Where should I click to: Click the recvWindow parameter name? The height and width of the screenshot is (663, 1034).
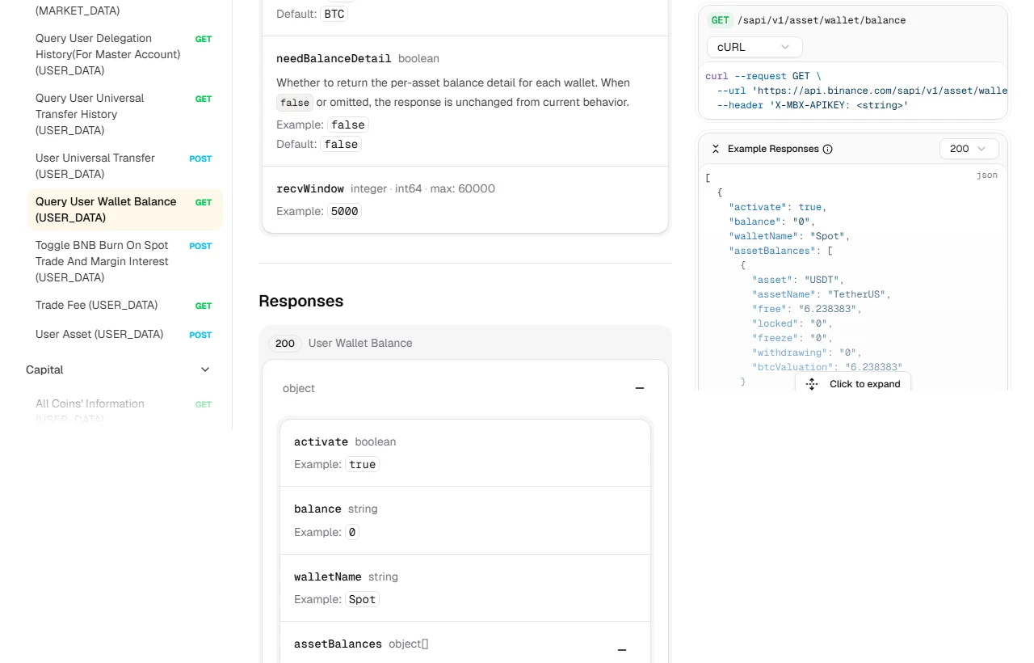point(310,188)
